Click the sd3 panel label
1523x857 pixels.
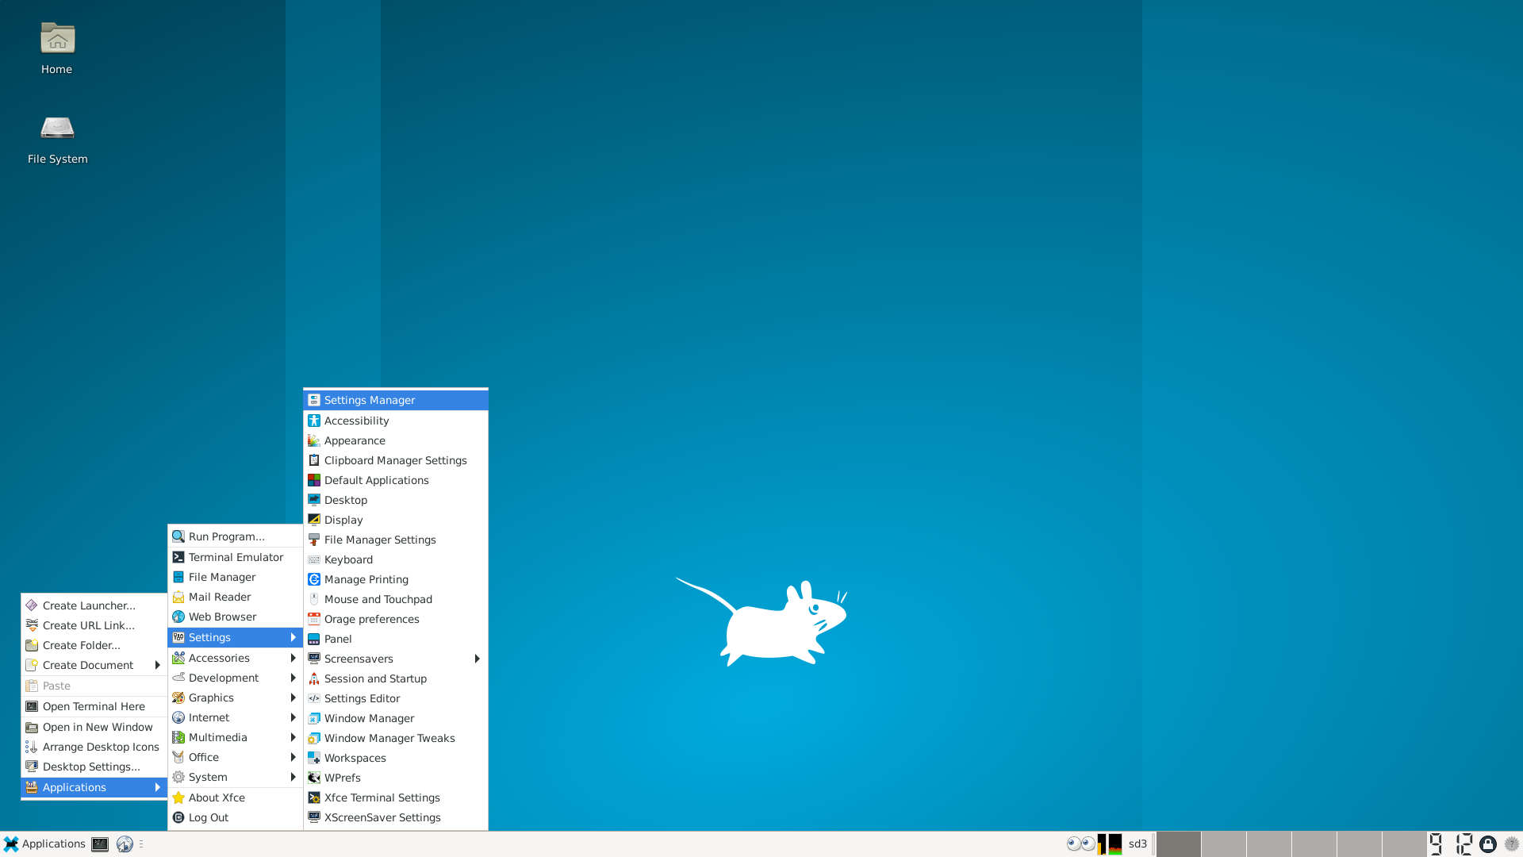coord(1137,844)
